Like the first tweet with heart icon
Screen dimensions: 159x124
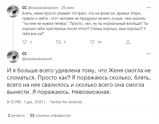point(93,42)
